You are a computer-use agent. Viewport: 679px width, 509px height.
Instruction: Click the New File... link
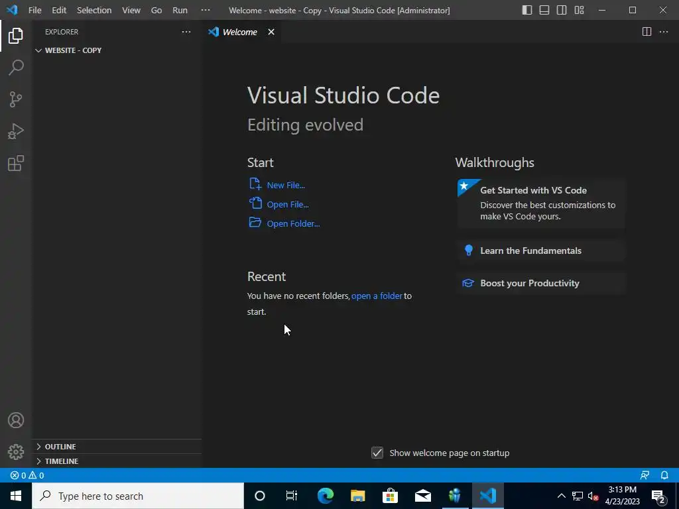pos(286,186)
